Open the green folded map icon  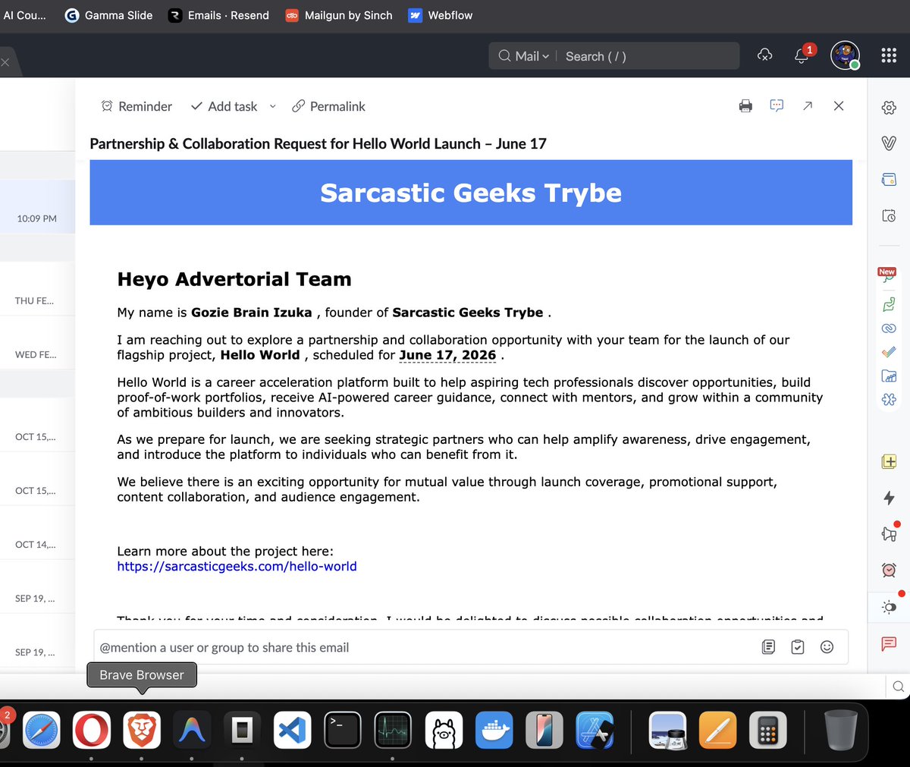pyautogui.click(x=889, y=304)
